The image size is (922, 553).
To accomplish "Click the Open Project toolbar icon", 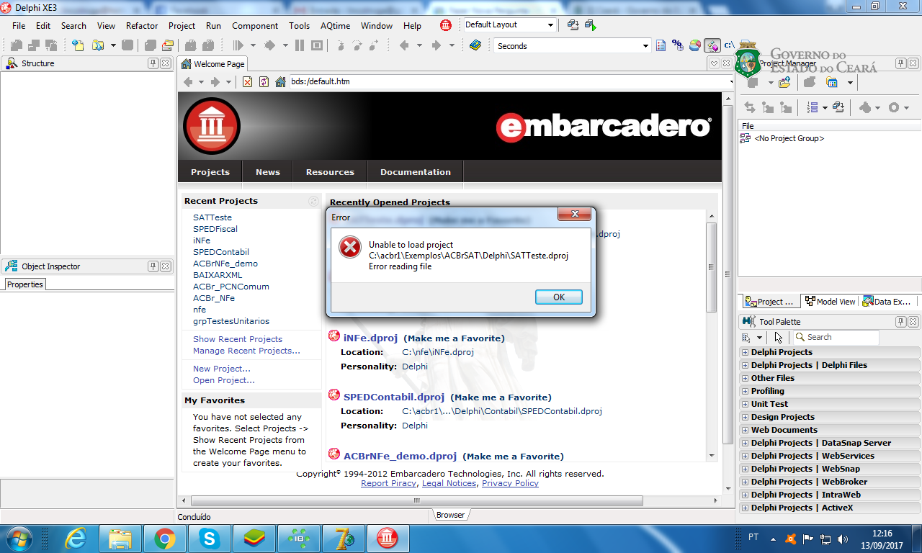I will [x=167, y=45].
